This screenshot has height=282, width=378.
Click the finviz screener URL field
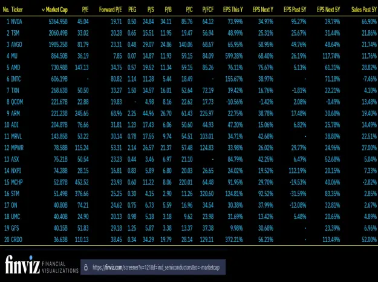tap(153, 267)
